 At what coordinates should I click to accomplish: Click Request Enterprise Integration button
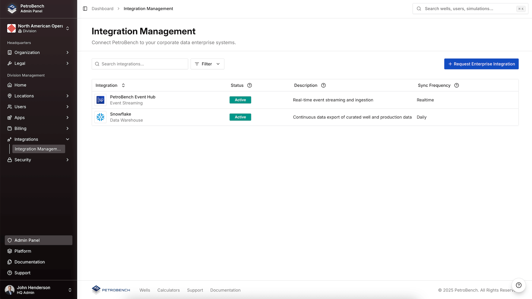(x=481, y=64)
